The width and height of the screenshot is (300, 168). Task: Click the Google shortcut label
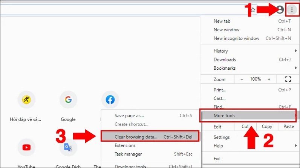[x=68, y=119]
